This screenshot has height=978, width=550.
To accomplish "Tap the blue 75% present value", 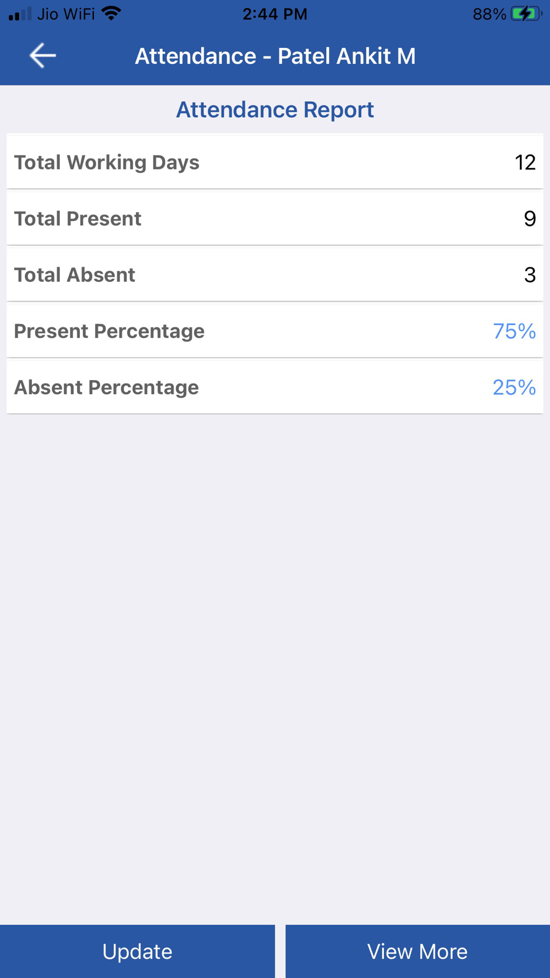I will click(514, 331).
